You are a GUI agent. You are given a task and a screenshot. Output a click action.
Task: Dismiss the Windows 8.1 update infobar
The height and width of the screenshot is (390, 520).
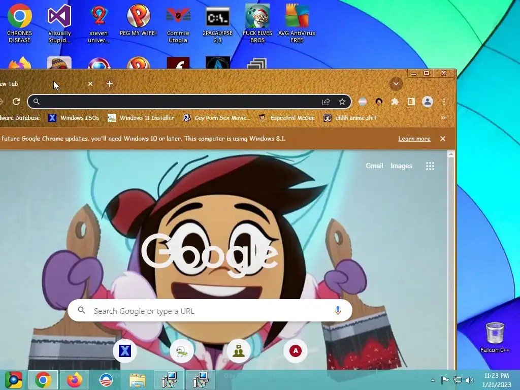[x=443, y=139]
